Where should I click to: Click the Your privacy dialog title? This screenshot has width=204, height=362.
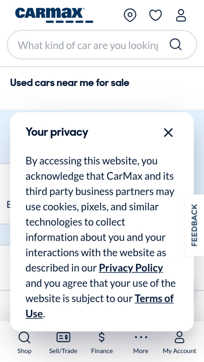[x=57, y=132]
